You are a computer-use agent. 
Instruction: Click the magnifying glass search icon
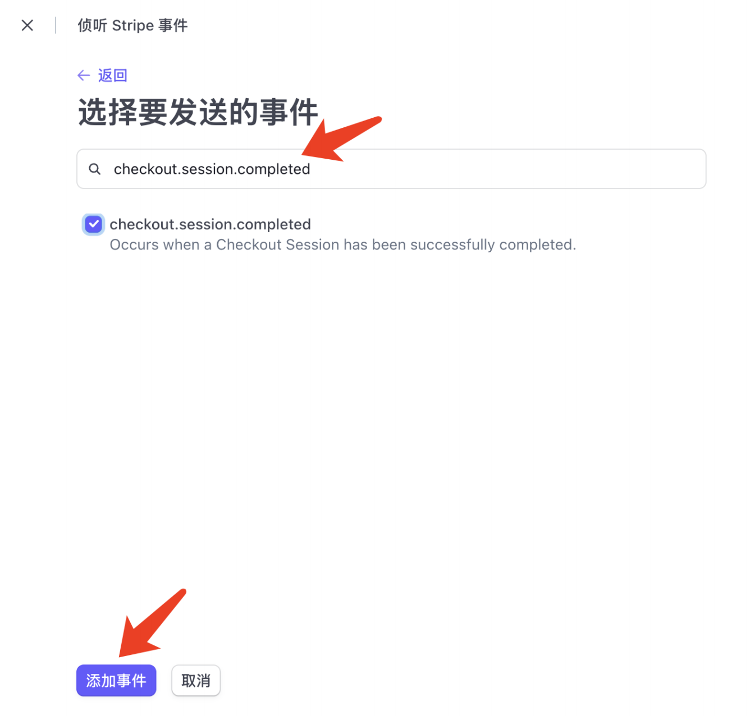click(x=95, y=169)
